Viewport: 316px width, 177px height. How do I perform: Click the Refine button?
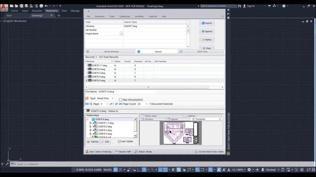[207, 40]
